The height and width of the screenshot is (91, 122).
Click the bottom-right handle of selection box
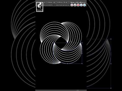82,63
